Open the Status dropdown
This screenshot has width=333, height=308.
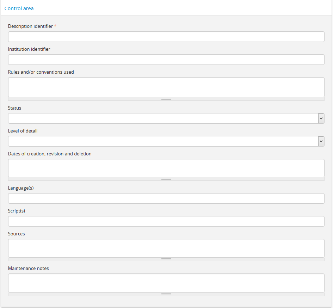[x=166, y=118]
